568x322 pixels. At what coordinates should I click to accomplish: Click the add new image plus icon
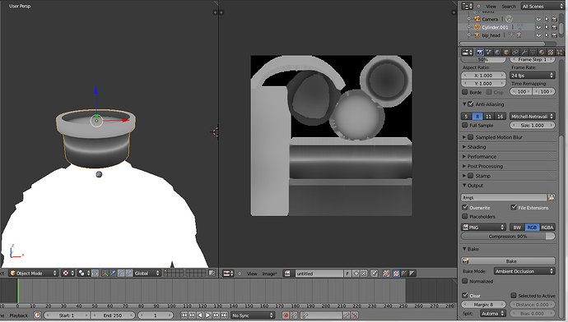click(356, 274)
